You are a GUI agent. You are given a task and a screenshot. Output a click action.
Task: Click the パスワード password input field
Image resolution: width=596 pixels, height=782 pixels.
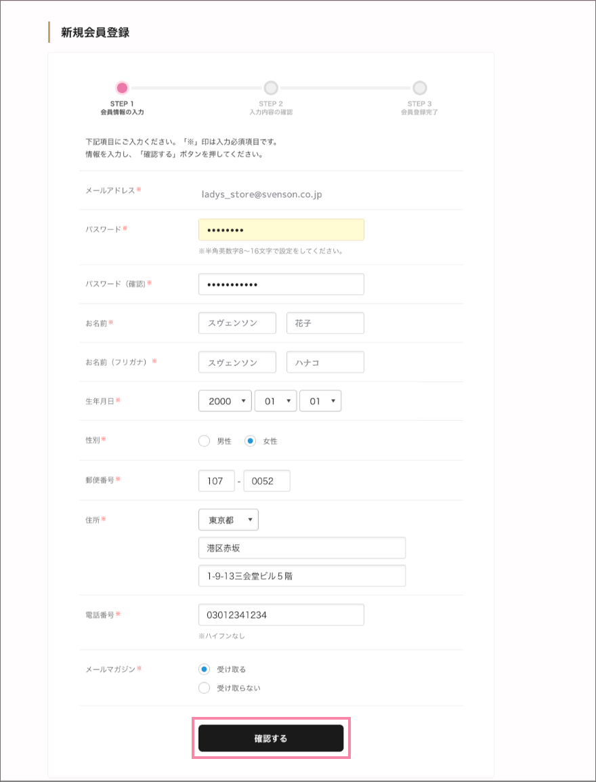pos(281,229)
